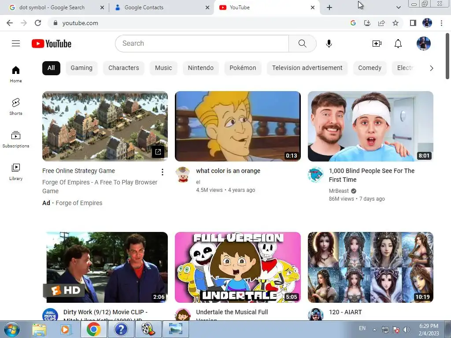The width and height of the screenshot is (451, 338).
Task: Click the volume speaker tray icon
Action: pyautogui.click(x=407, y=330)
